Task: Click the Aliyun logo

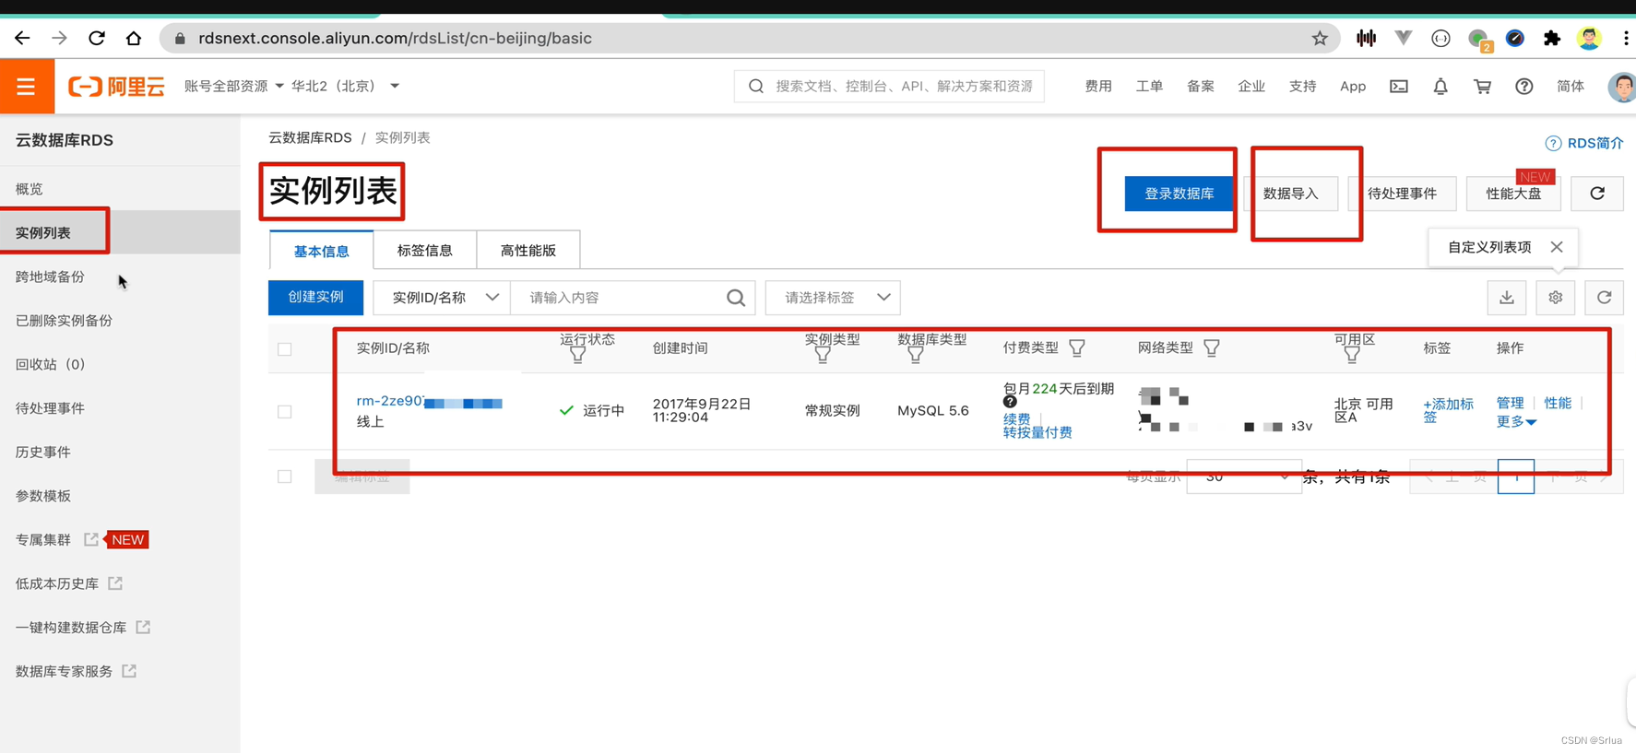Action: point(116,87)
